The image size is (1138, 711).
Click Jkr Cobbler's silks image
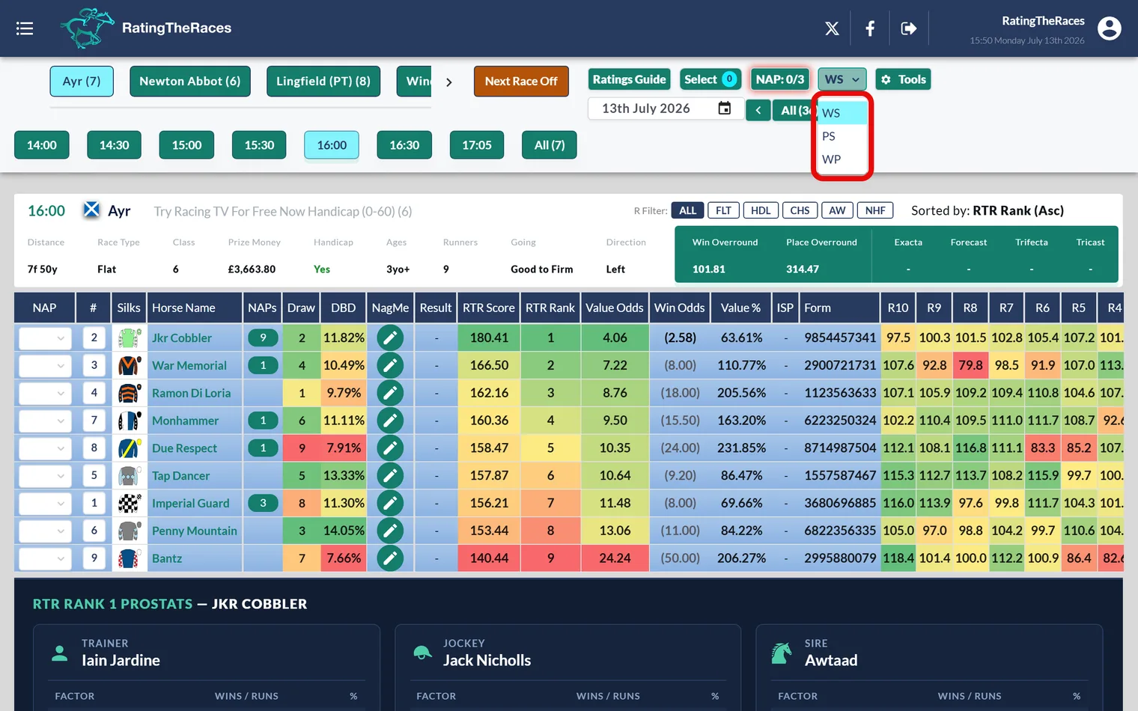pyautogui.click(x=130, y=338)
